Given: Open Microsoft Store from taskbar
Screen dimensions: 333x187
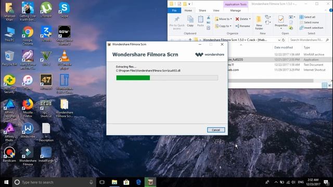Looking at the screenshot, I should tap(126, 182).
